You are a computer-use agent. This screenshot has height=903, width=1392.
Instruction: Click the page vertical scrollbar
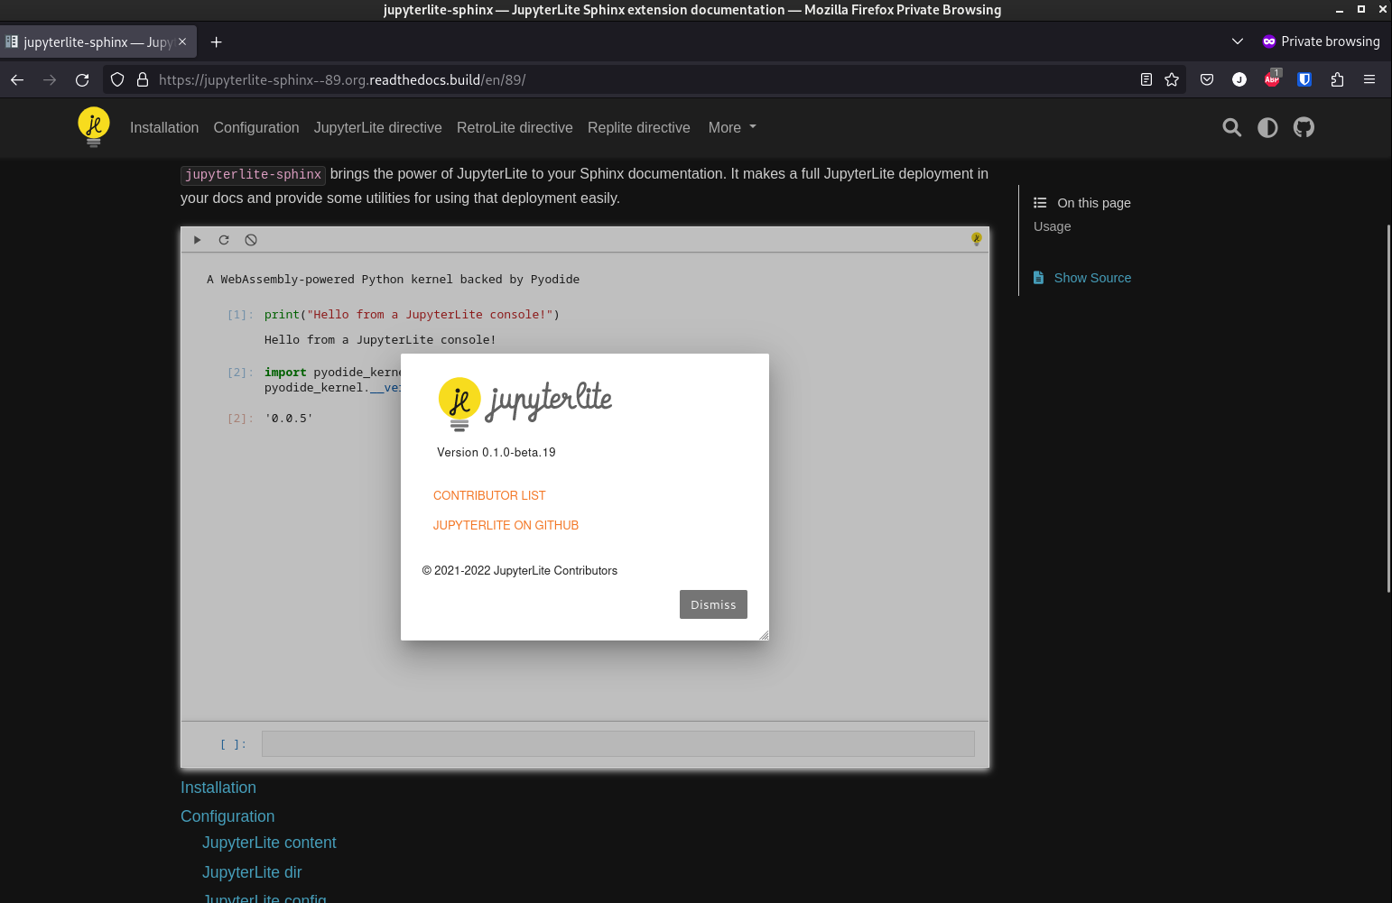[1387, 408]
